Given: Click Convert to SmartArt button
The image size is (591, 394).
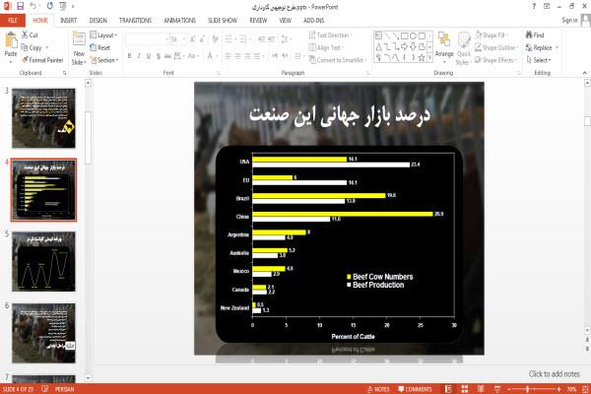Looking at the screenshot, I should [337, 60].
